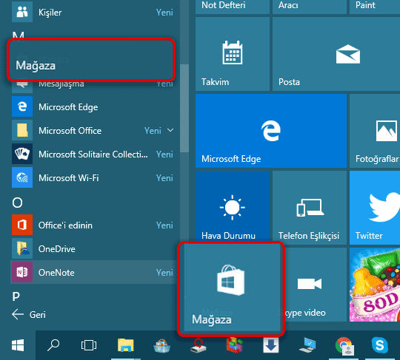Viewport: 400px width, 360px height.
Task: Click the app list scrollbar thumb
Action: coord(184,108)
